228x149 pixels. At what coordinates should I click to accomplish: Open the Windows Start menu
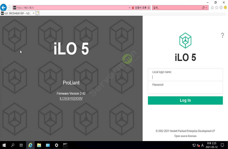point(4,145)
